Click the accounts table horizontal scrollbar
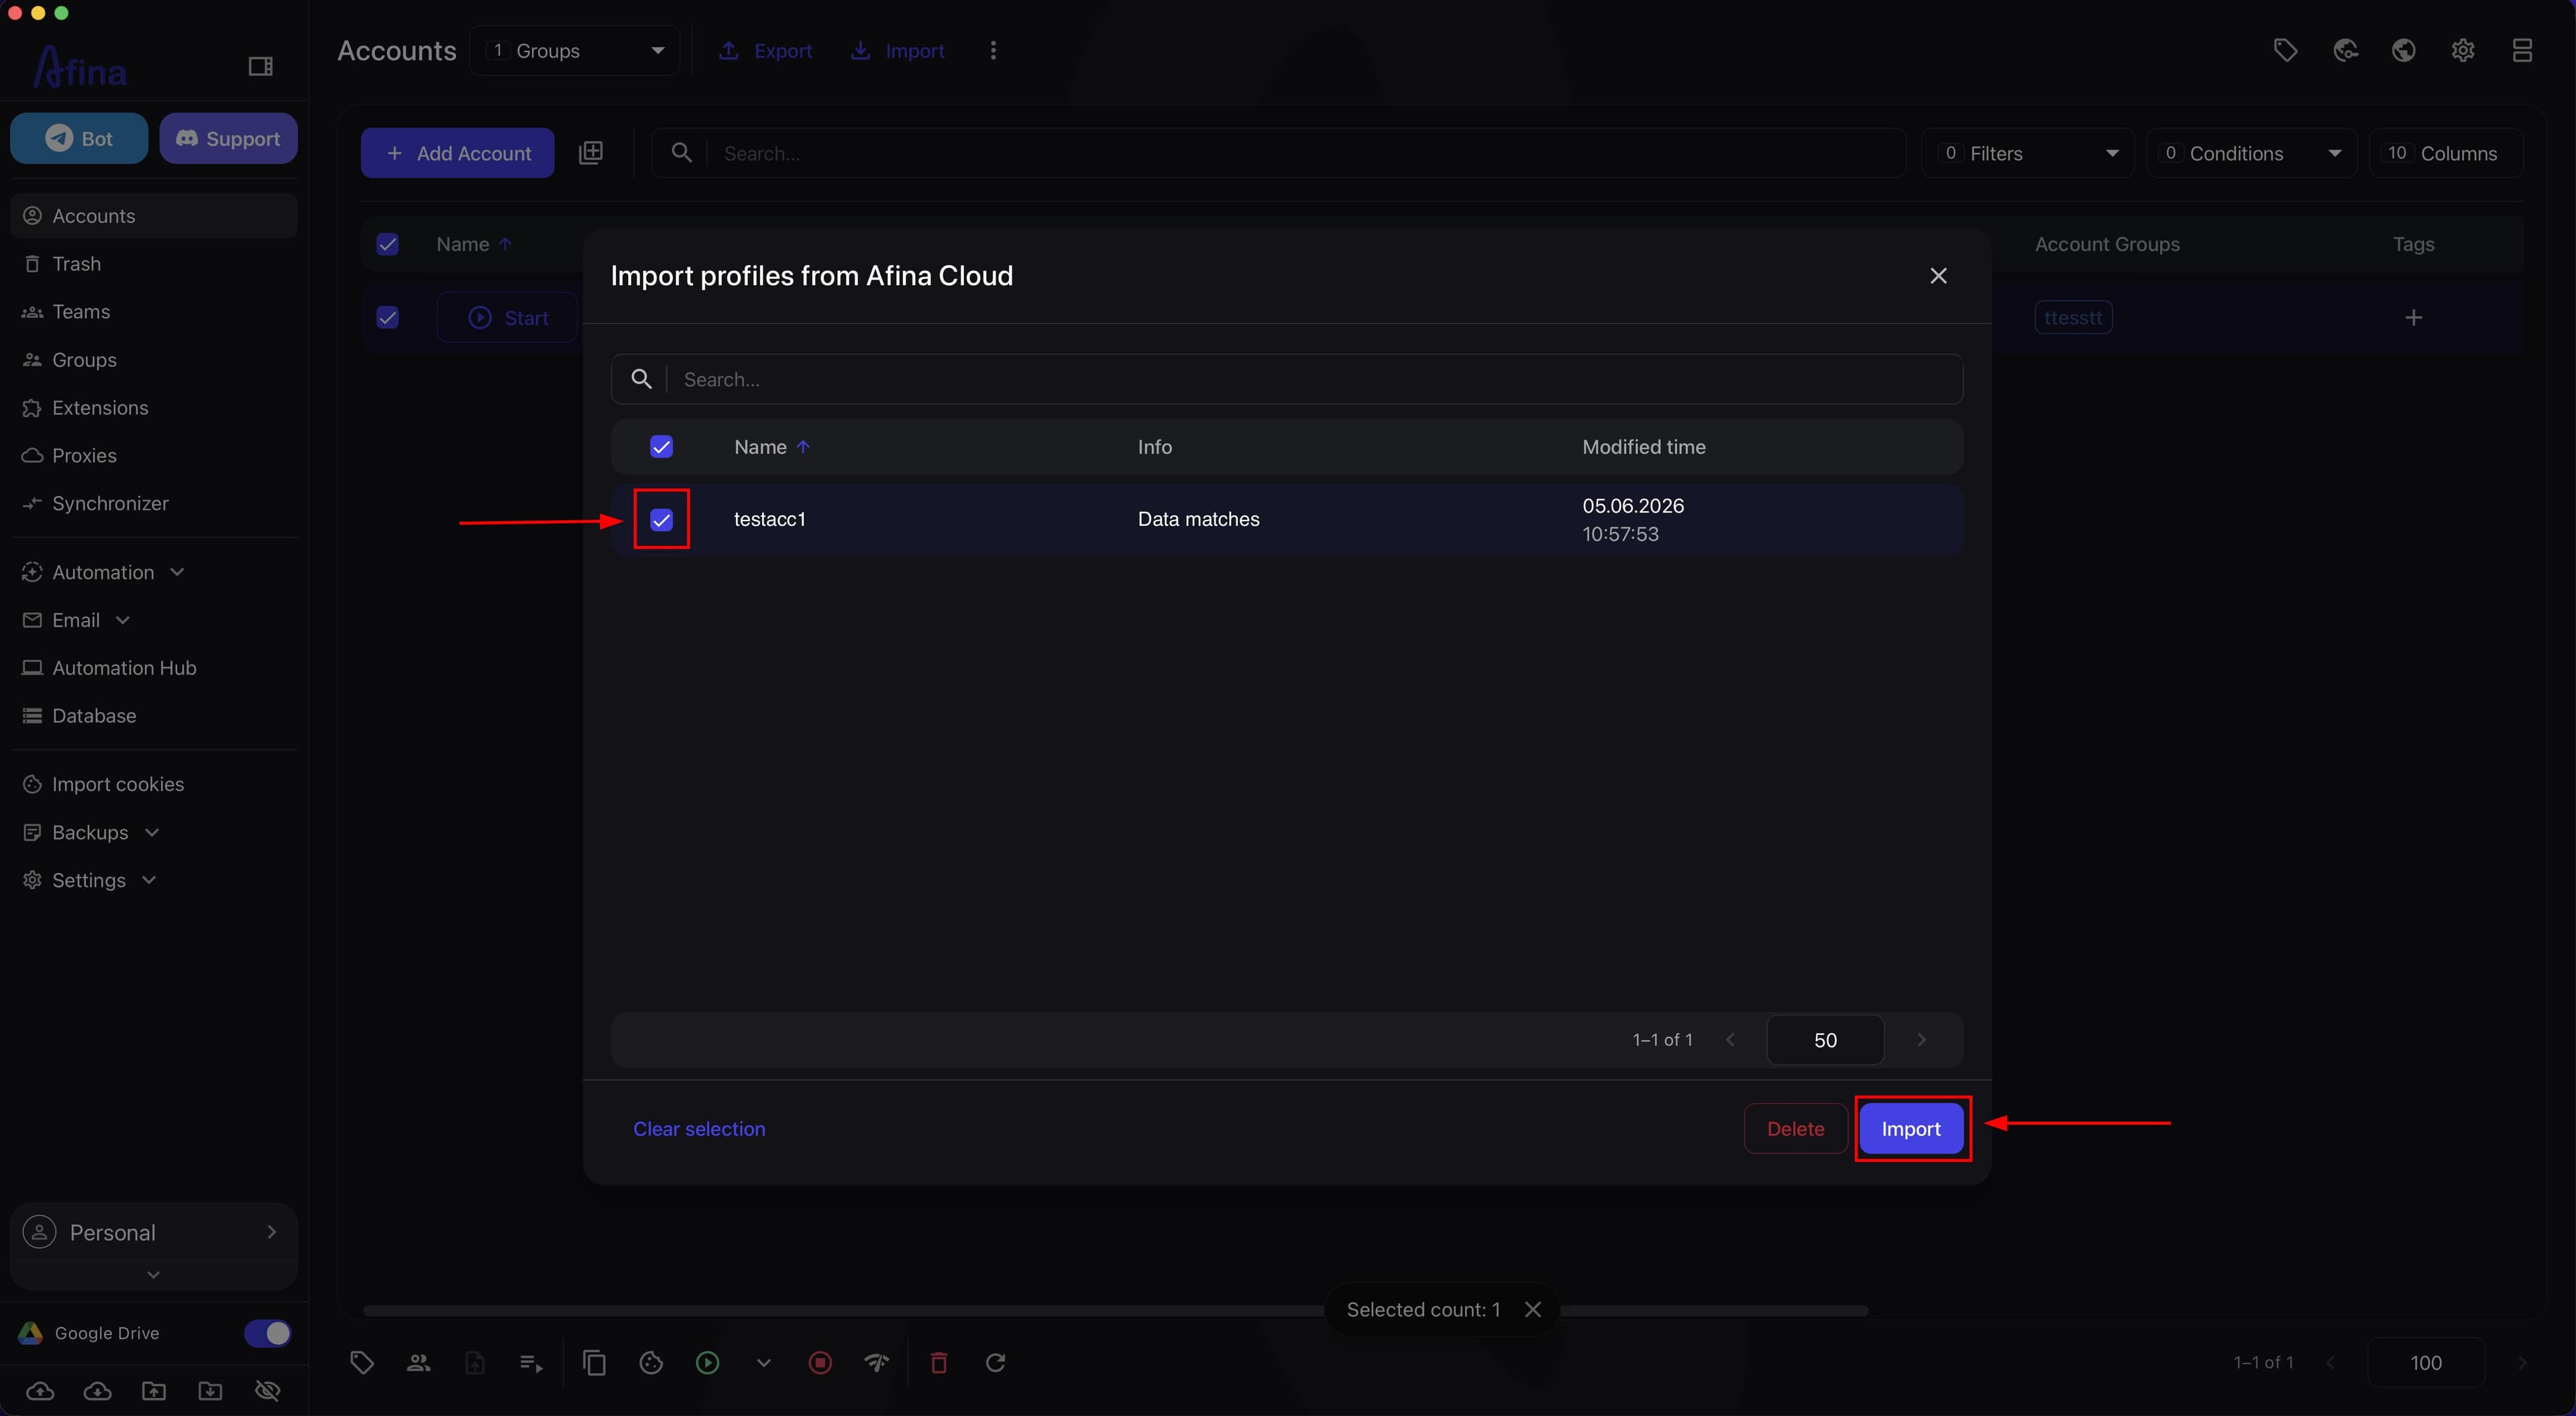Image resolution: width=2576 pixels, height=1416 pixels. pos(1115,1310)
